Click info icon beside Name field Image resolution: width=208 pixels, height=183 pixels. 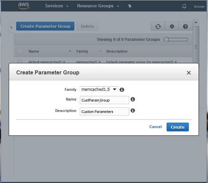click(x=133, y=100)
